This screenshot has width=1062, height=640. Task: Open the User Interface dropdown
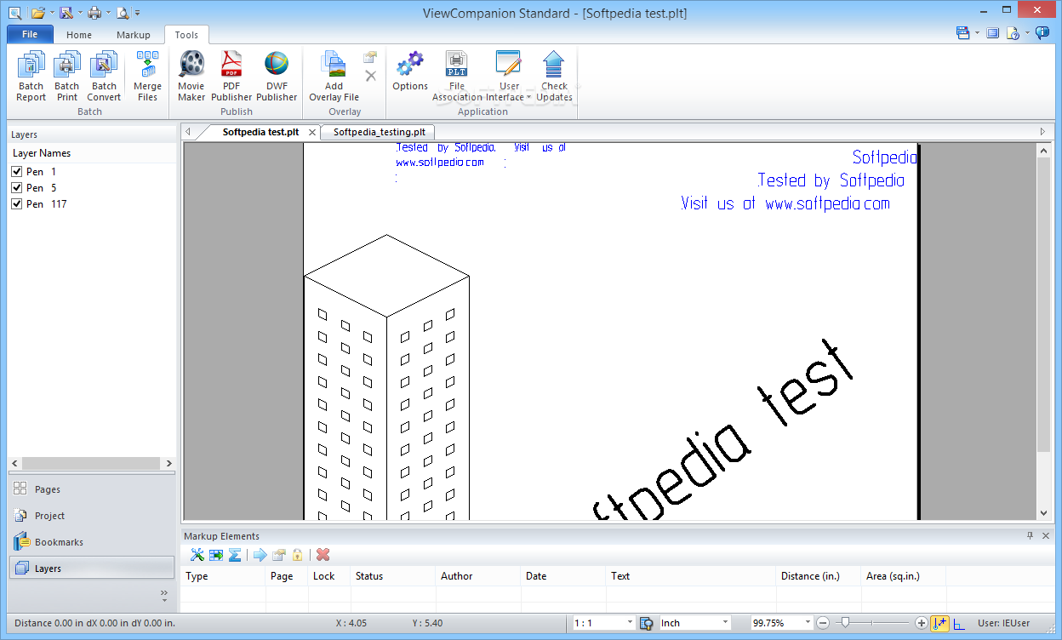[x=510, y=77]
